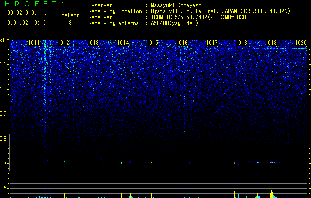Image resolution: width=311 pixels, height=198 pixels.
Task: Click time marker 1016
Action: pyautogui.click(x=182, y=43)
